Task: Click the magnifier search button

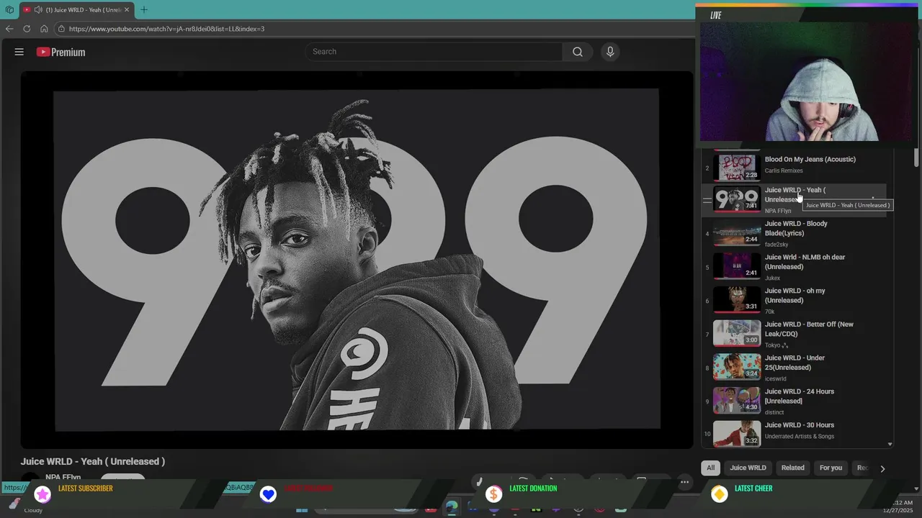Action: pos(578,52)
